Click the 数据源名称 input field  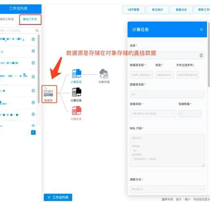[141, 75]
